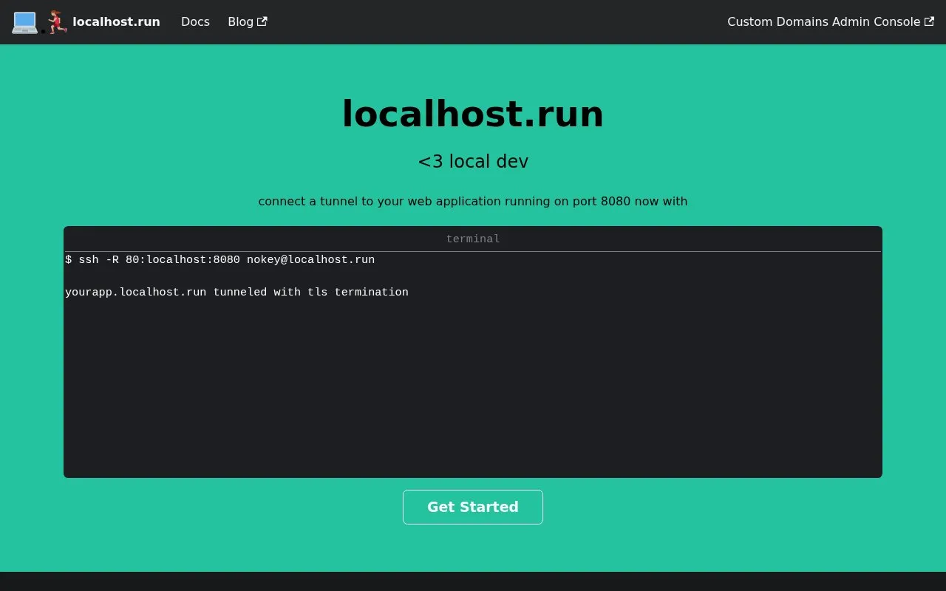This screenshot has height=591, width=946.
Task: Open the Blog external link
Action: click(248, 22)
